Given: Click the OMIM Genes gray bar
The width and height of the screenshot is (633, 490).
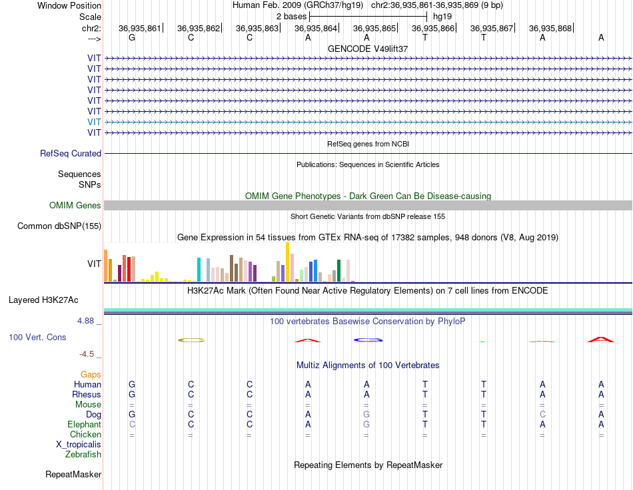Looking at the screenshot, I should [x=368, y=205].
